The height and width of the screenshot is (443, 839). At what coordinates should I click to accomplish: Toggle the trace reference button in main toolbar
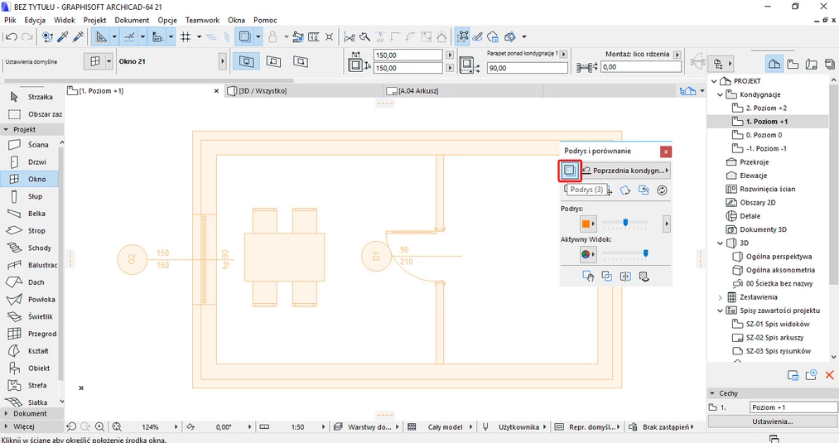pos(244,37)
